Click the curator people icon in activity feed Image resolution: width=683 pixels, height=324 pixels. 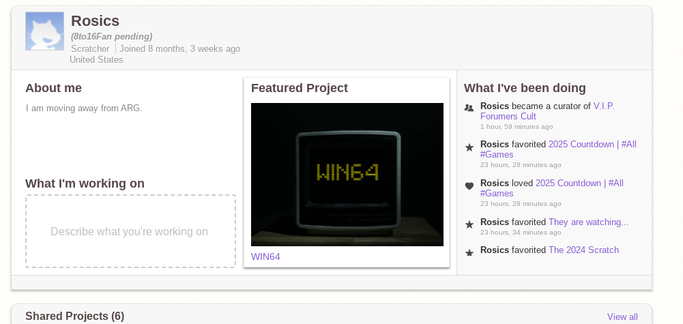469,107
